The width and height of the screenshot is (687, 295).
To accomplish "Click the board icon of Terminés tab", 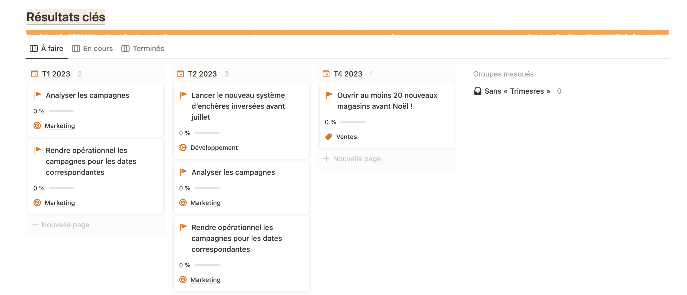I will click(125, 48).
